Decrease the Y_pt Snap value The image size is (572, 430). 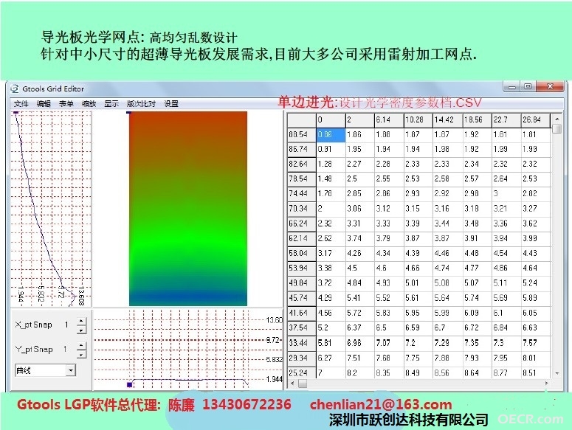(x=82, y=354)
